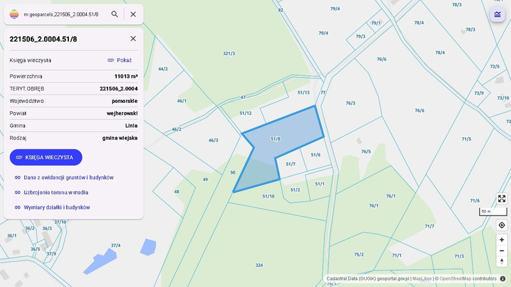Select parcel 324 on the map
Viewport: 511px width, 287px height.
[x=259, y=265]
